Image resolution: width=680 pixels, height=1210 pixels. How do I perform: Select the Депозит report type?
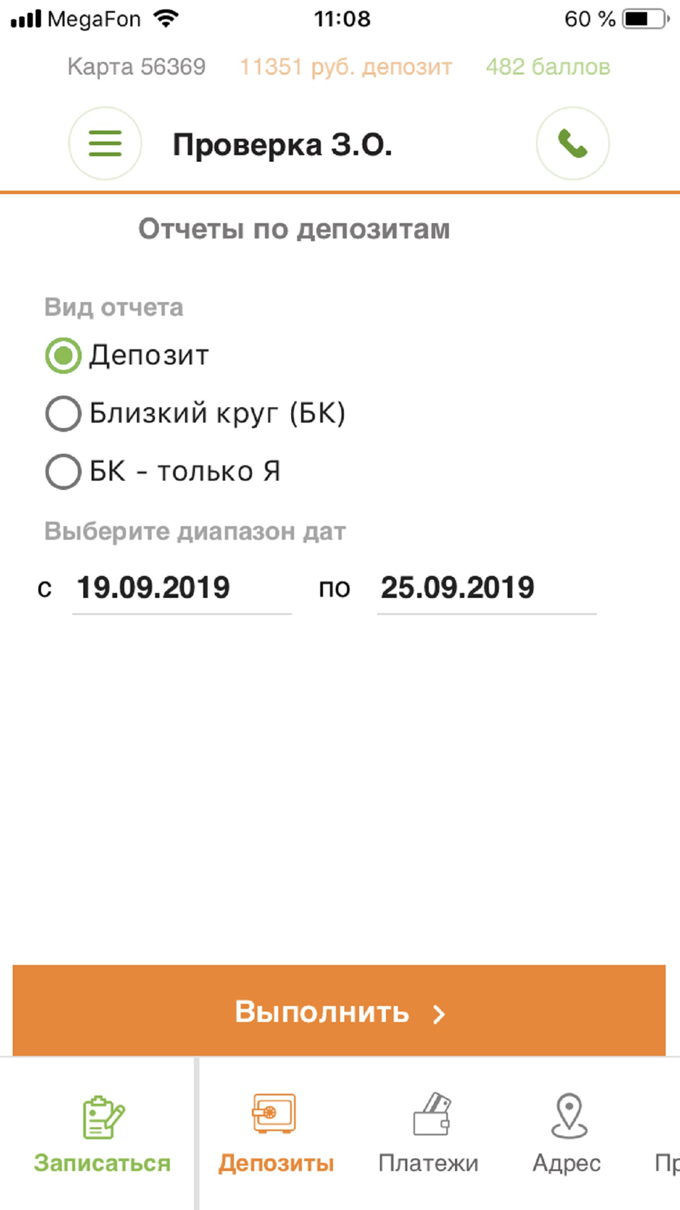[127, 355]
